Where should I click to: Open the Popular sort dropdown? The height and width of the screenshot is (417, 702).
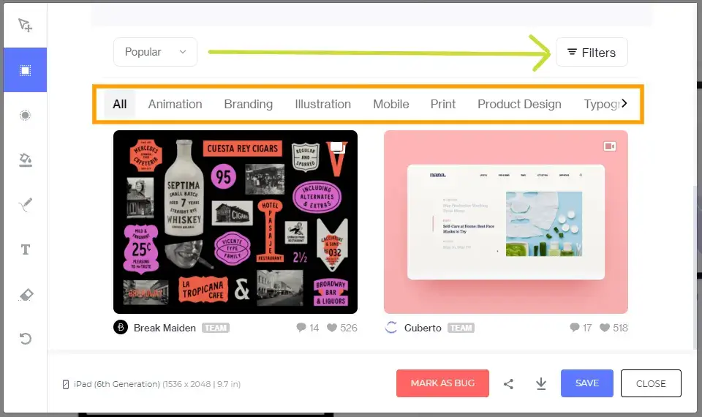click(155, 52)
